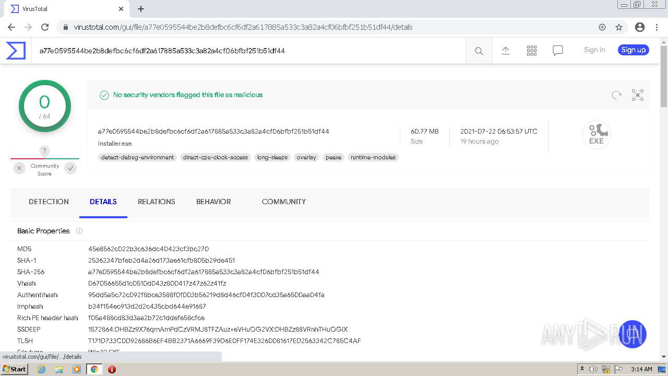Click the peexe tag
This screenshot has width=668, height=376.
pos(333,157)
